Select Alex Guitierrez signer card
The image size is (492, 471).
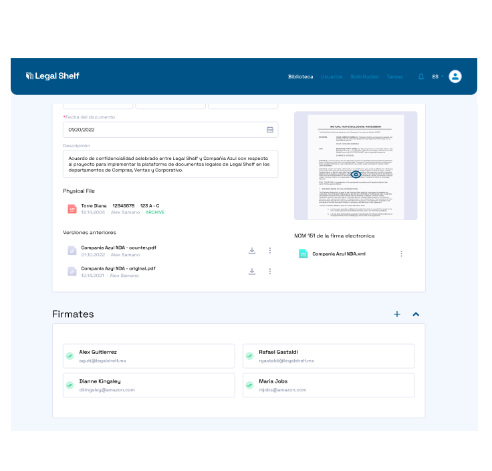[x=148, y=356]
